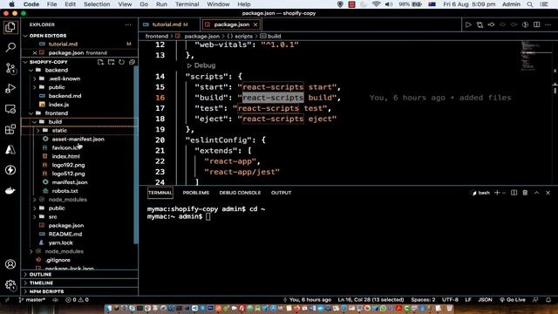Open terminal launch profile dropdown arrow
558x314 pixels.
coord(504,193)
